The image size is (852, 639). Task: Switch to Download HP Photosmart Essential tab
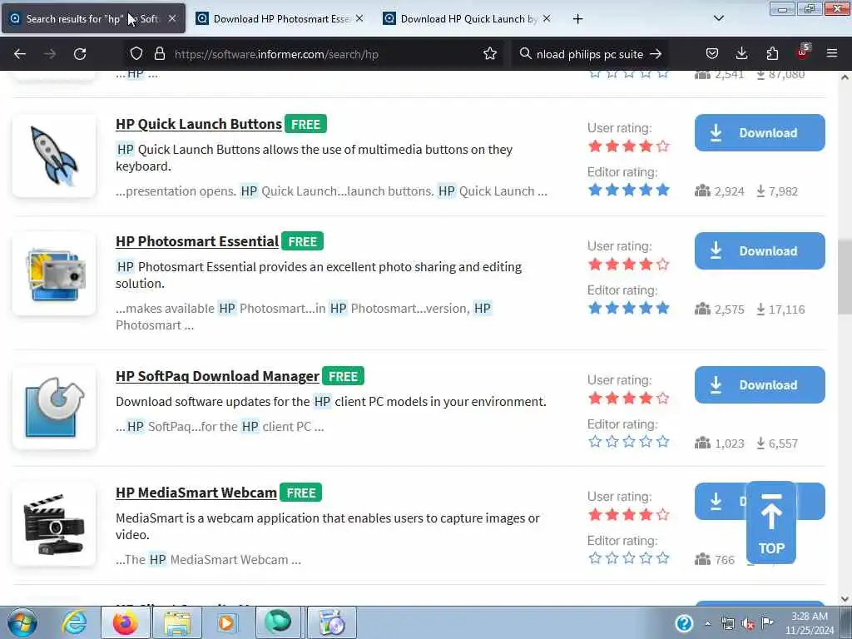[281, 19]
